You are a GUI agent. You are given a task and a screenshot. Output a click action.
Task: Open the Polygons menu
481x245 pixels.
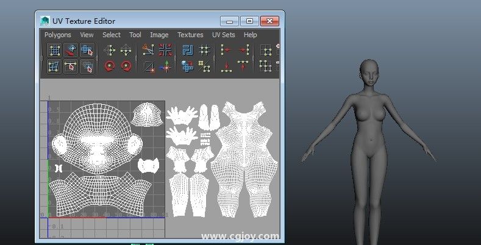pyautogui.click(x=57, y=35)
